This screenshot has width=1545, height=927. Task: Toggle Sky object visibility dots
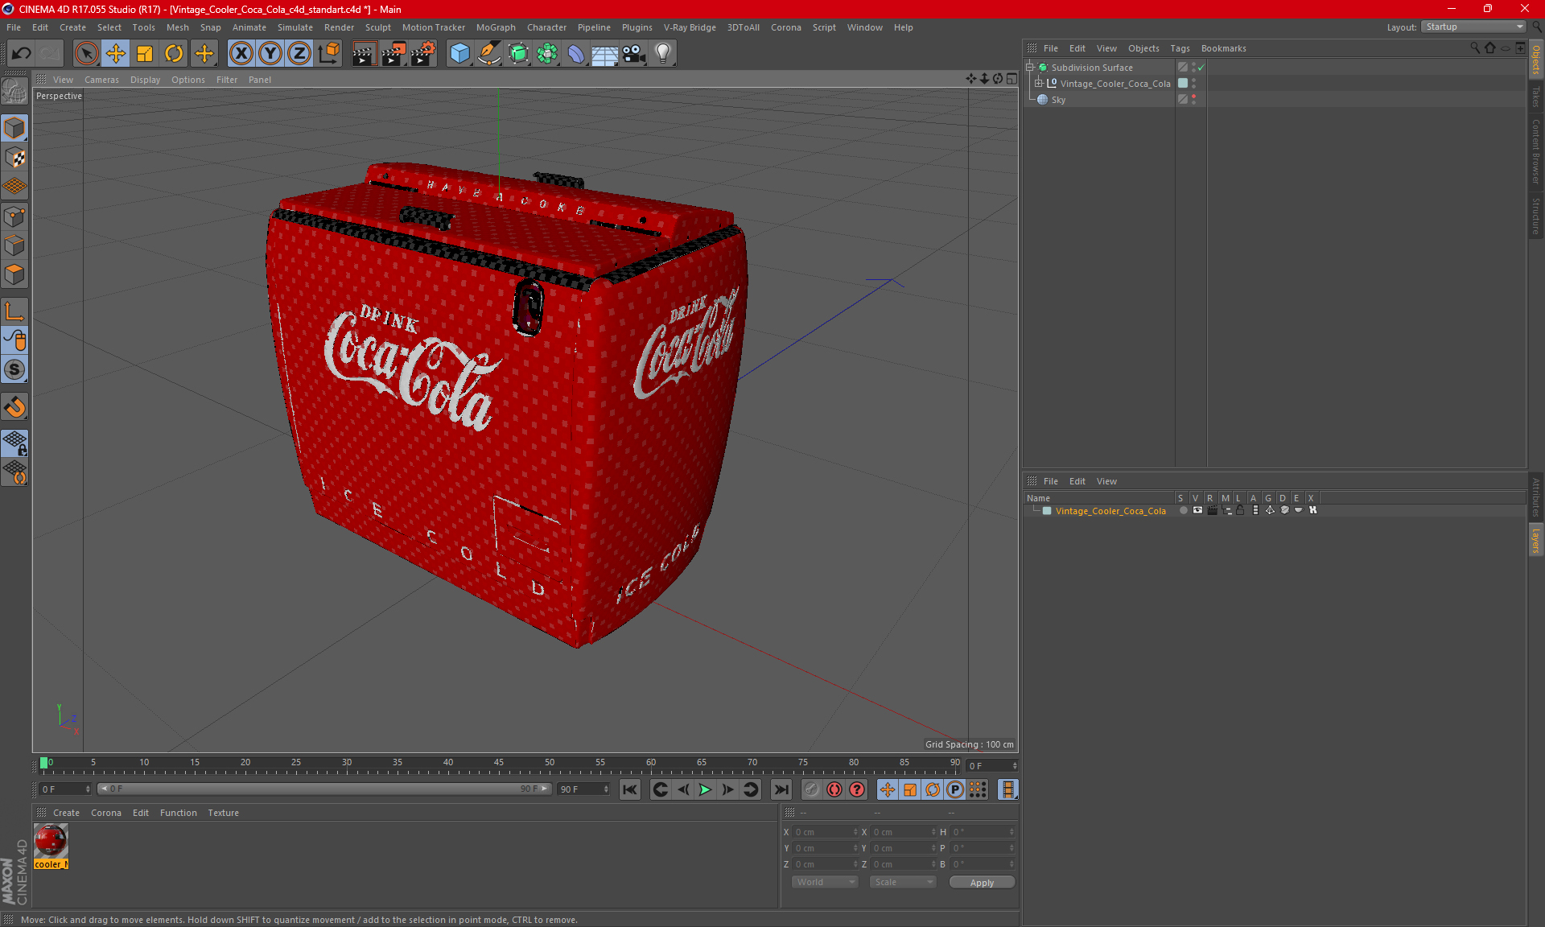(x=1194, y=99)
